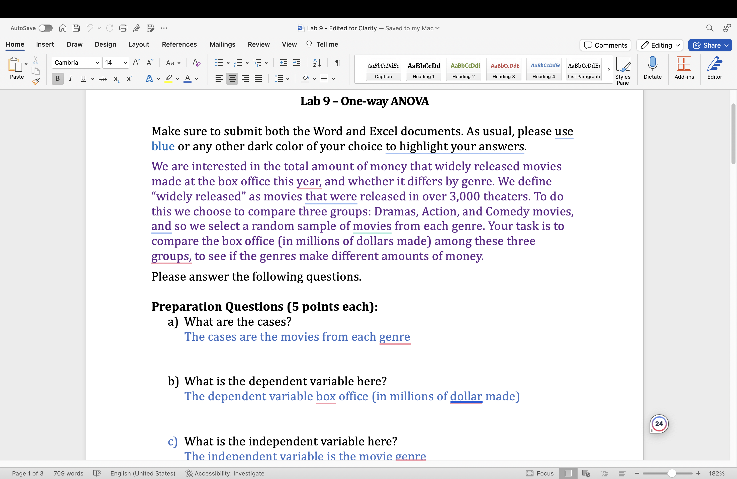This screenshot has width=737, height=479.
Task: Enable Focus mode in status bar
Action: (540, 473)
